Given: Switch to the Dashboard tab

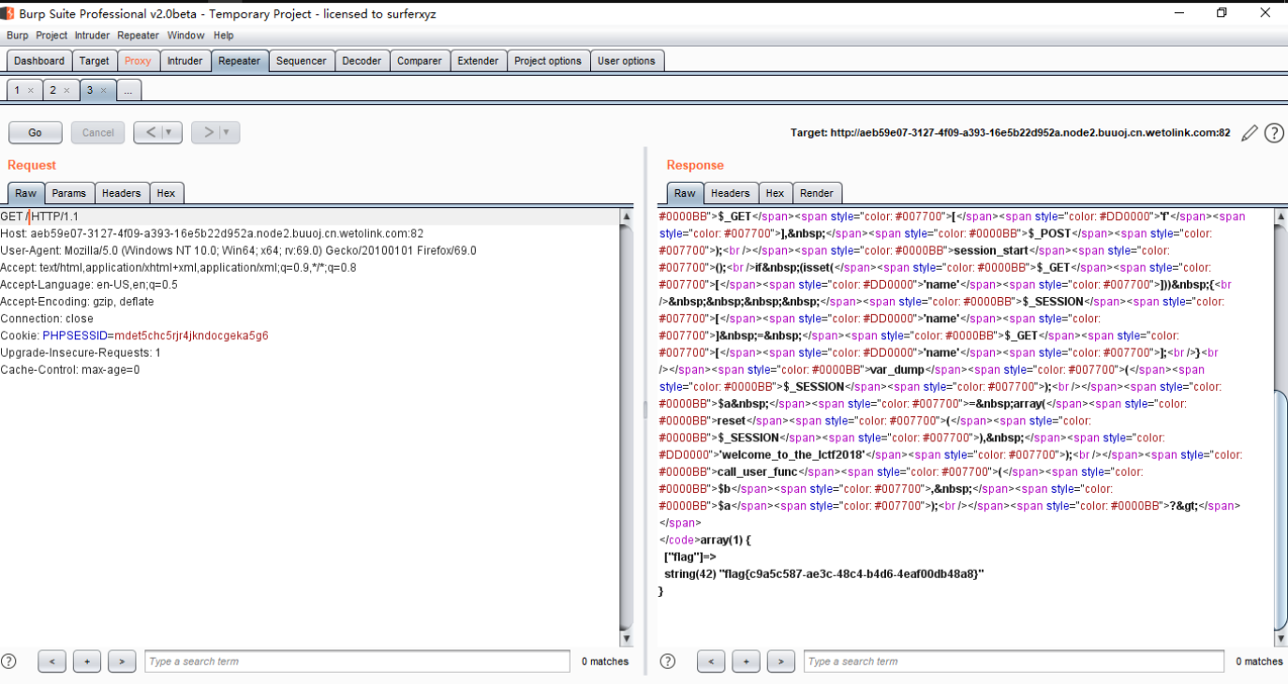Looking at the screenshot, I should coord(39,61).
